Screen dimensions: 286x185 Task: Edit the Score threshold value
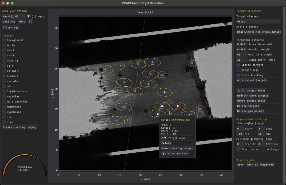(x=241, y=44)
